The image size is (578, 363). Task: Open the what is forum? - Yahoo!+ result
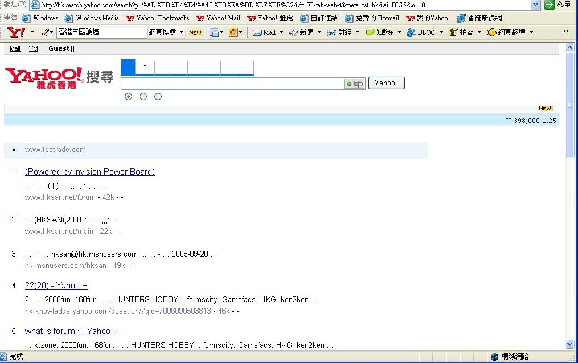[x=72, y=331]
